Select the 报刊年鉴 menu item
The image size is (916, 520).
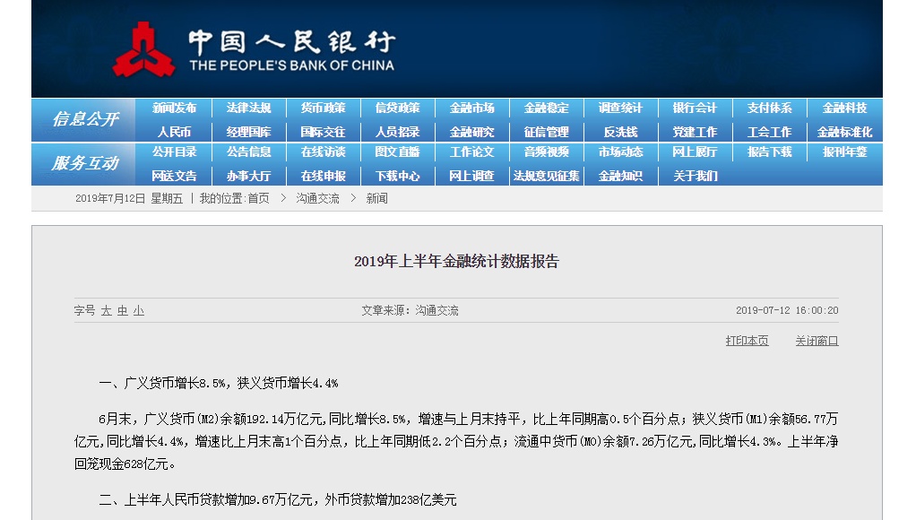click(844, 152)
